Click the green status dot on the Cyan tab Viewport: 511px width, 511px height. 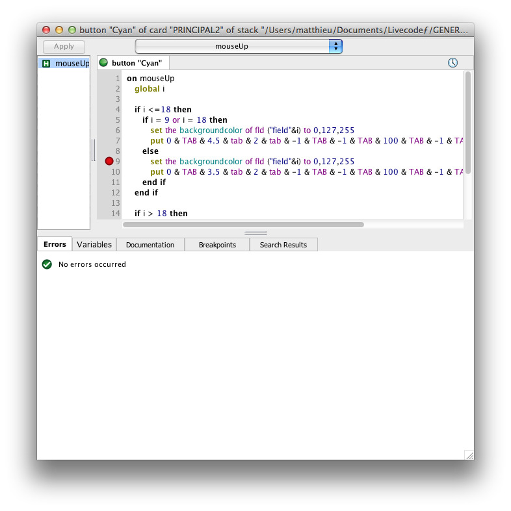coord(103,63)
